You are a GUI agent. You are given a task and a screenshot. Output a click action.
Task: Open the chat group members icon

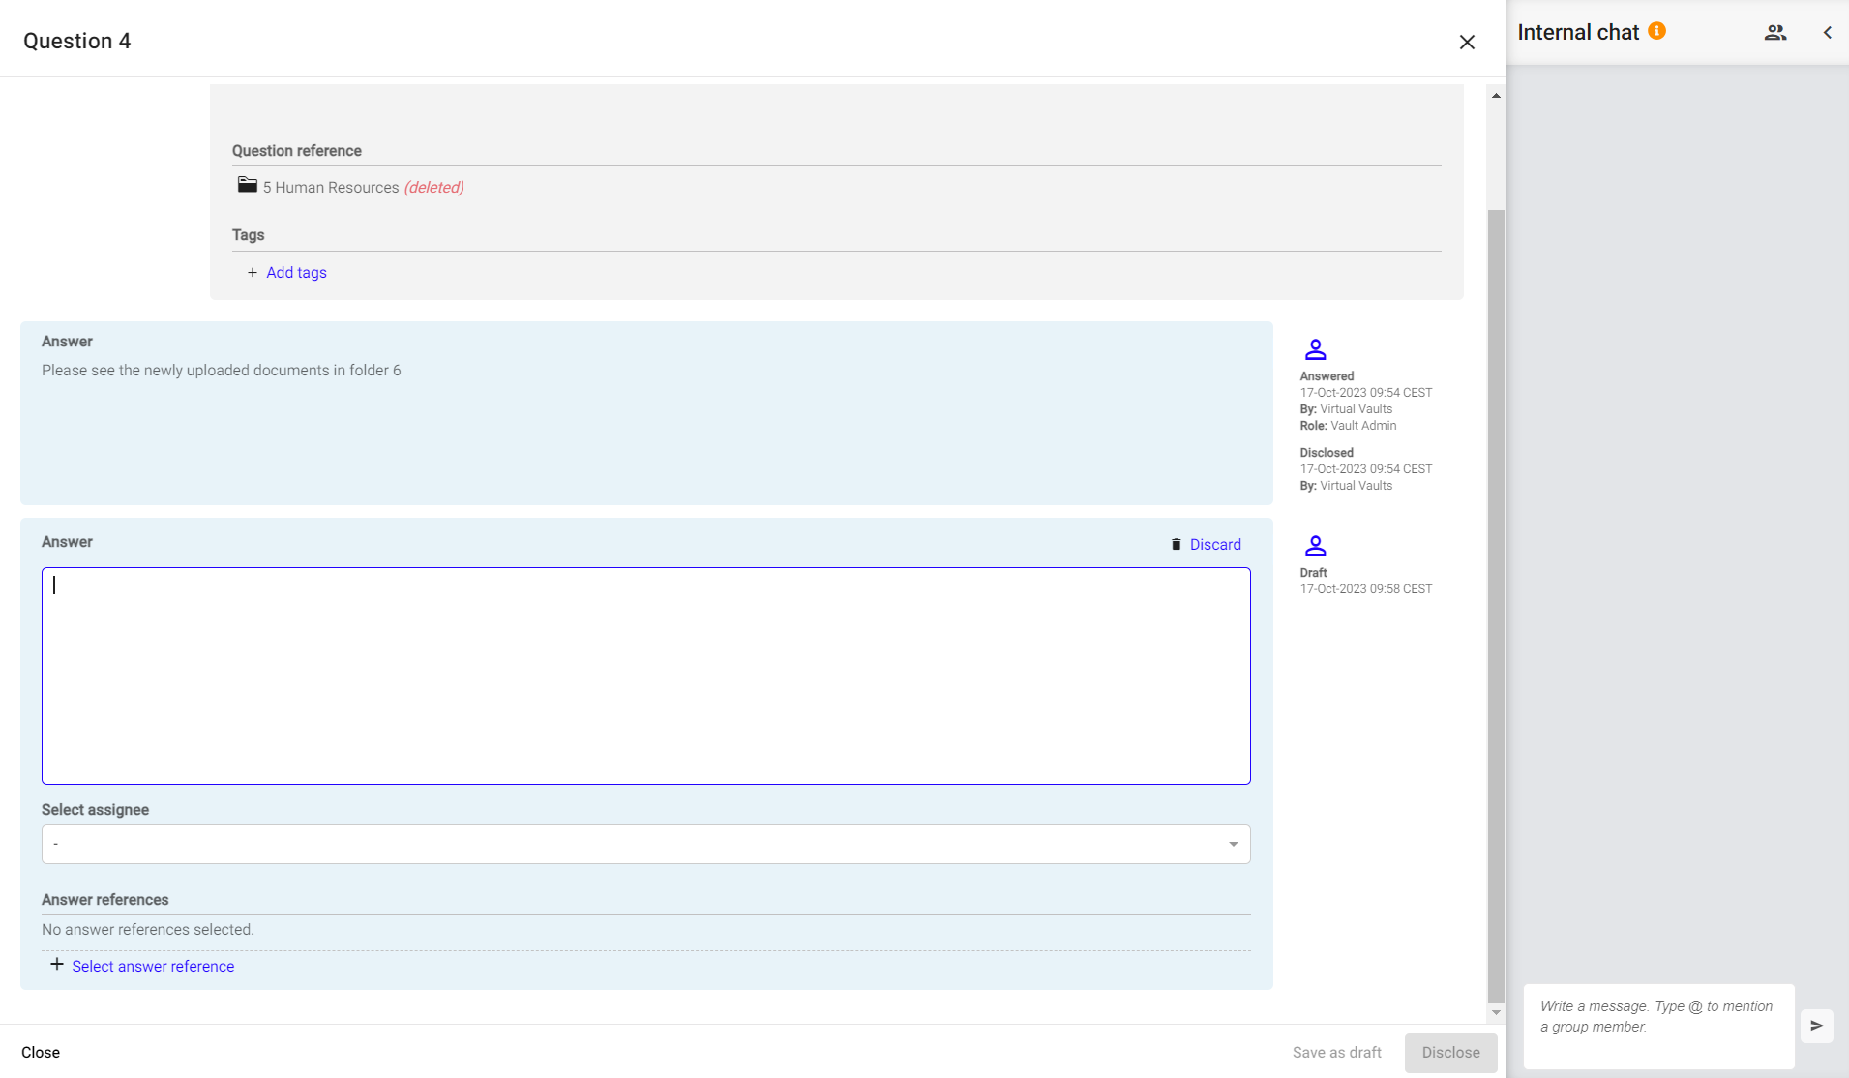coord(1774,32)
